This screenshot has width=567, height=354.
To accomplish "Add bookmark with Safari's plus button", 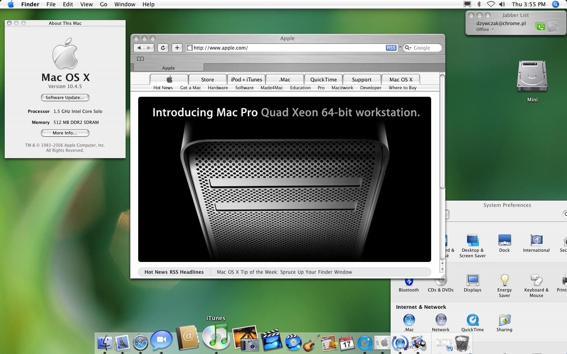I will tap(177, 48).
